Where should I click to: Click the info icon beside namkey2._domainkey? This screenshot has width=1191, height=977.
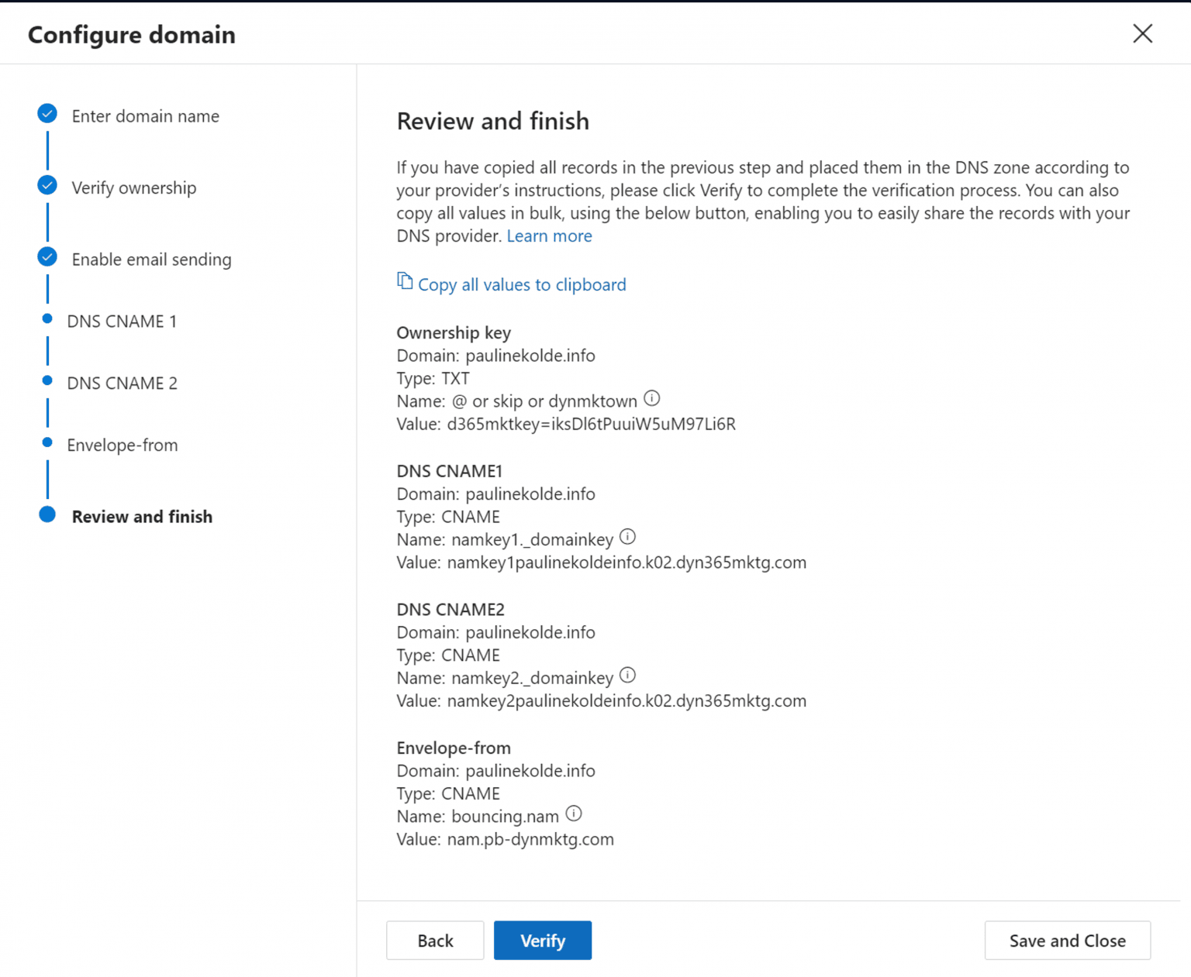tap(627, 676)
